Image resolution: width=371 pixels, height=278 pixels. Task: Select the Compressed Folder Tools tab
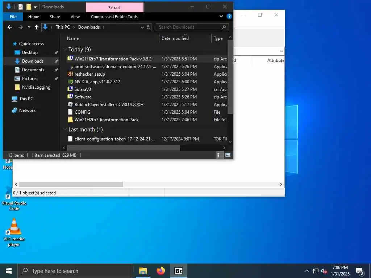(114, 17)
